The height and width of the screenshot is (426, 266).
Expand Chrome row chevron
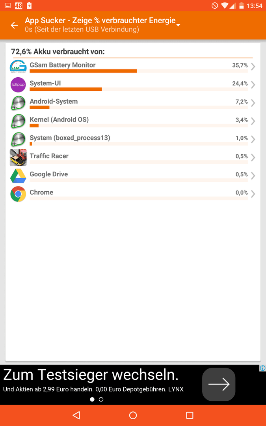[253, 194]
